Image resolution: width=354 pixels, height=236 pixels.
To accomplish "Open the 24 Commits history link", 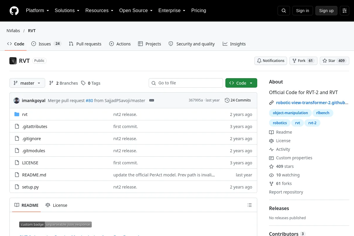I will click(238, 100).
